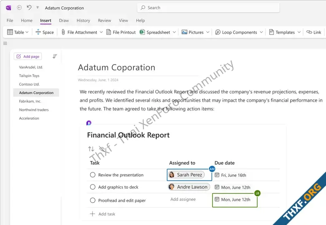The height and width of the screenshot is (225, 326).
Task: Expand the Table dropdown arrow
Action: coord(27,32)
